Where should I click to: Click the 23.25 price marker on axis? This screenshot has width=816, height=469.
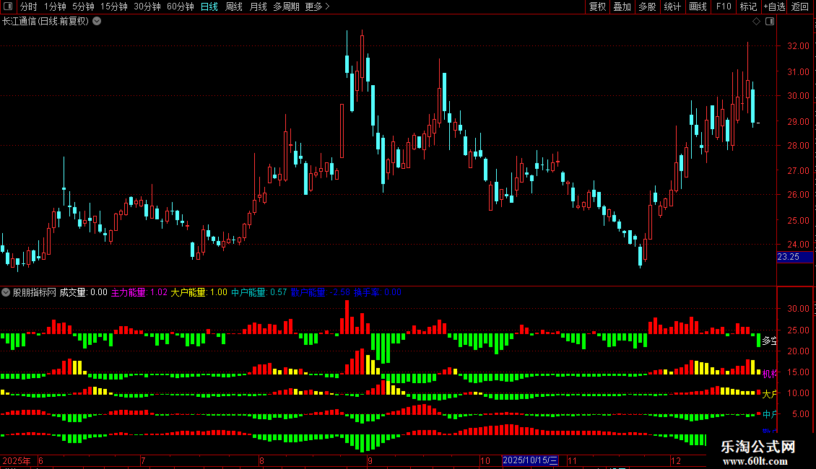coord(794,257)
